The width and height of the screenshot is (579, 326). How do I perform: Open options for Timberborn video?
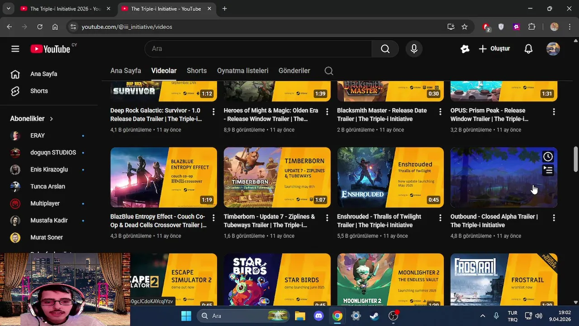(x=327, y=218)
